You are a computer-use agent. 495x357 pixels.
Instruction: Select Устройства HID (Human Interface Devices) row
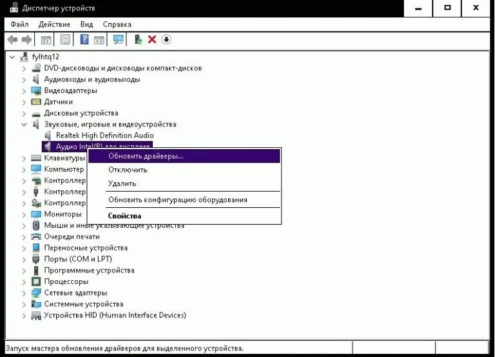coord(115,315)
